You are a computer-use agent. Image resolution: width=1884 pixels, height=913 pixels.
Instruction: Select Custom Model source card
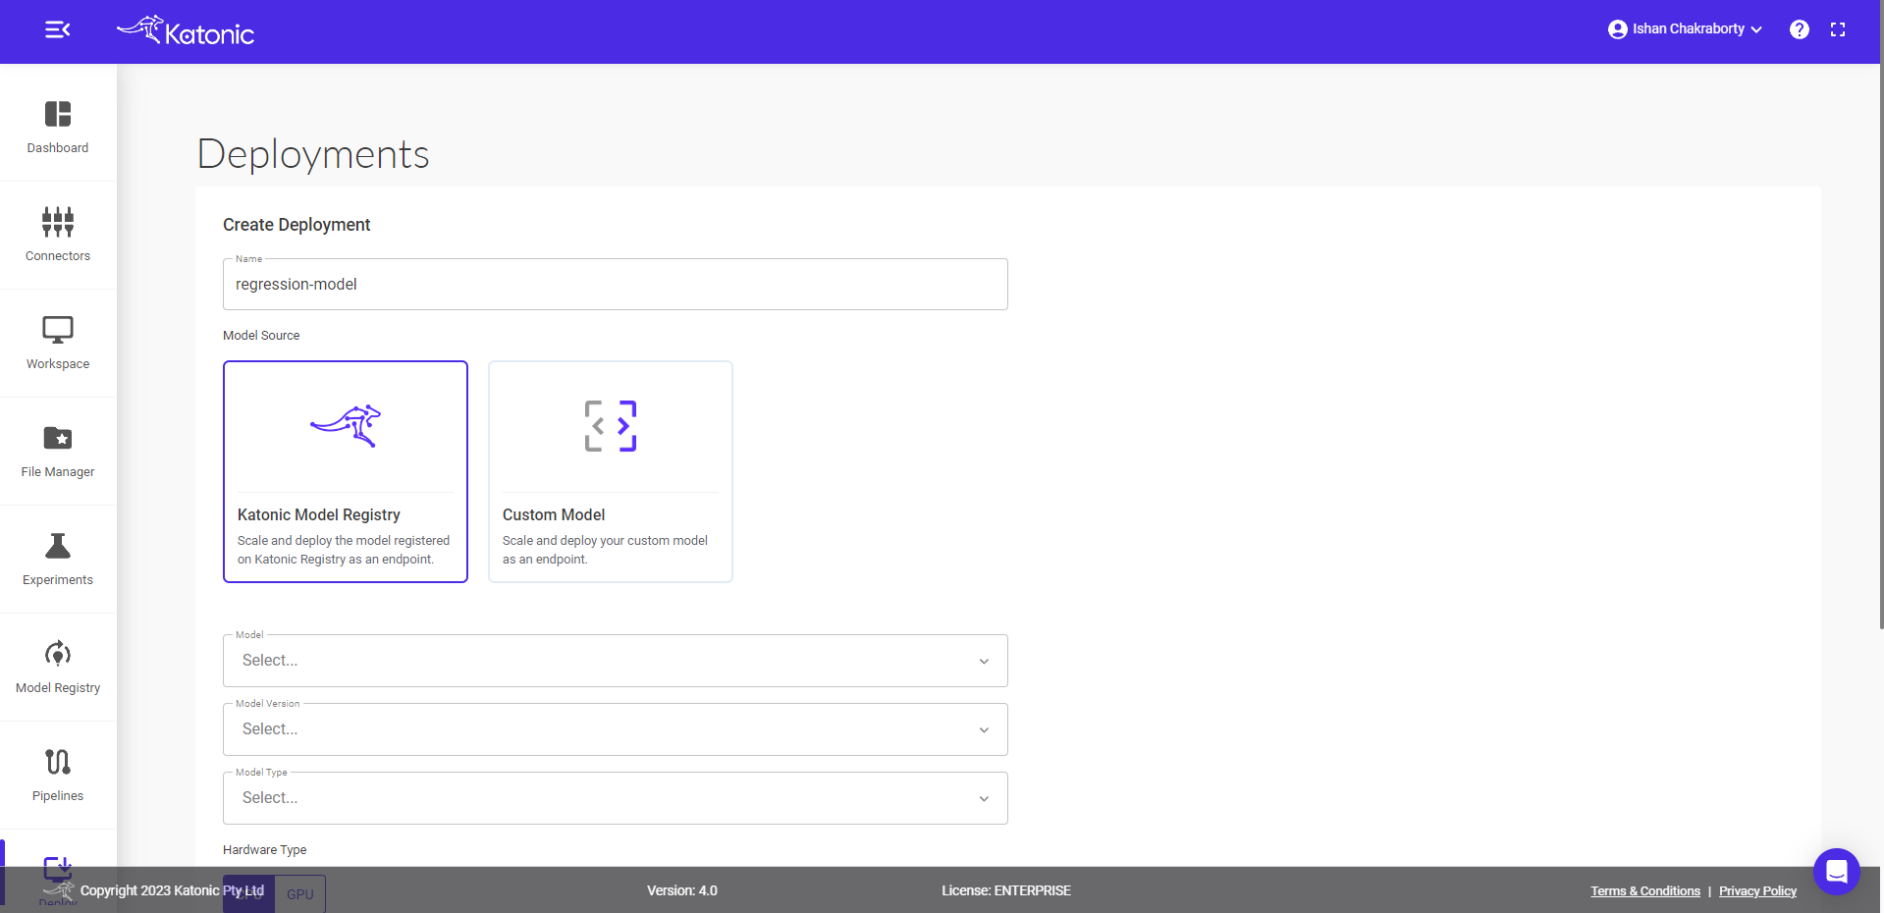(611, 471)
